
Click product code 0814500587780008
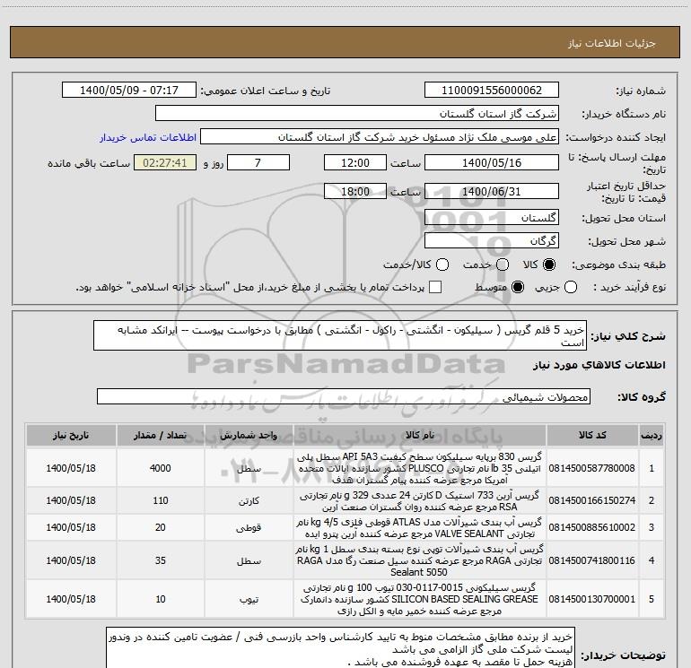tap(592, 468)
